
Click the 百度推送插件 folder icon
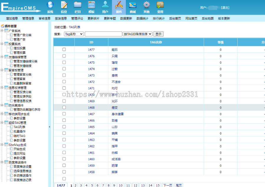(x=6, y=162)
